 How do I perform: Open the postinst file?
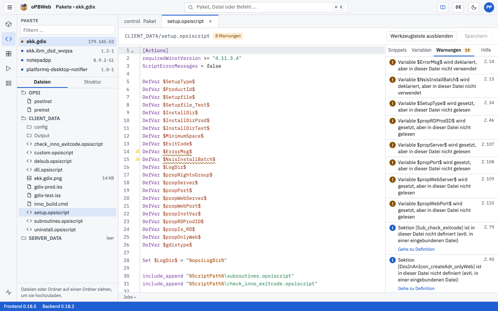68,101
